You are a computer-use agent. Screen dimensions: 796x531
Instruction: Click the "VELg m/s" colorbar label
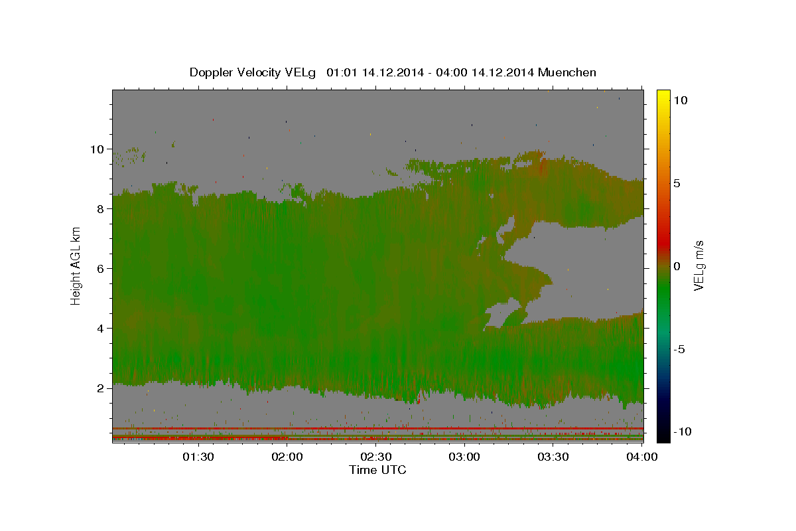(699, 265)
